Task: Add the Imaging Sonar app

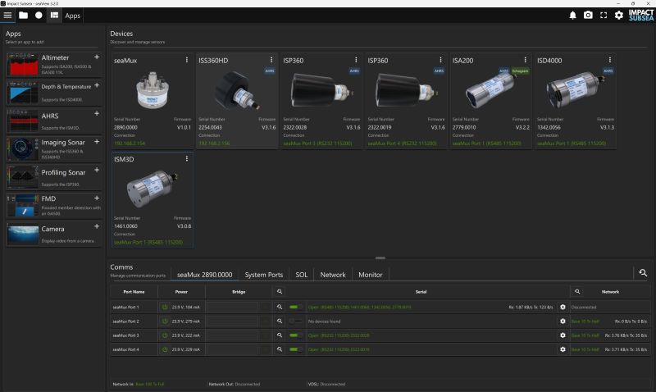Action: (x=97, y=142)
